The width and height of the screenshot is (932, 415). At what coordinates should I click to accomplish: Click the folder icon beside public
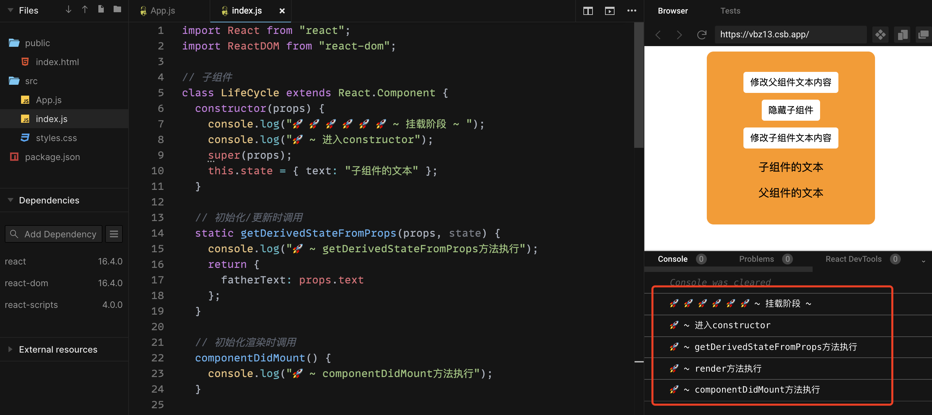[x=14, y=43]
